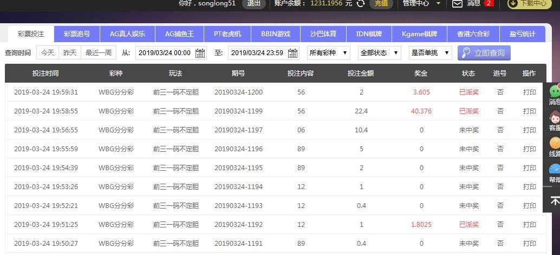Screen dimensions: 560x255
Task: Click the scroll-to-top arrow icon
Action: (555, 200)
